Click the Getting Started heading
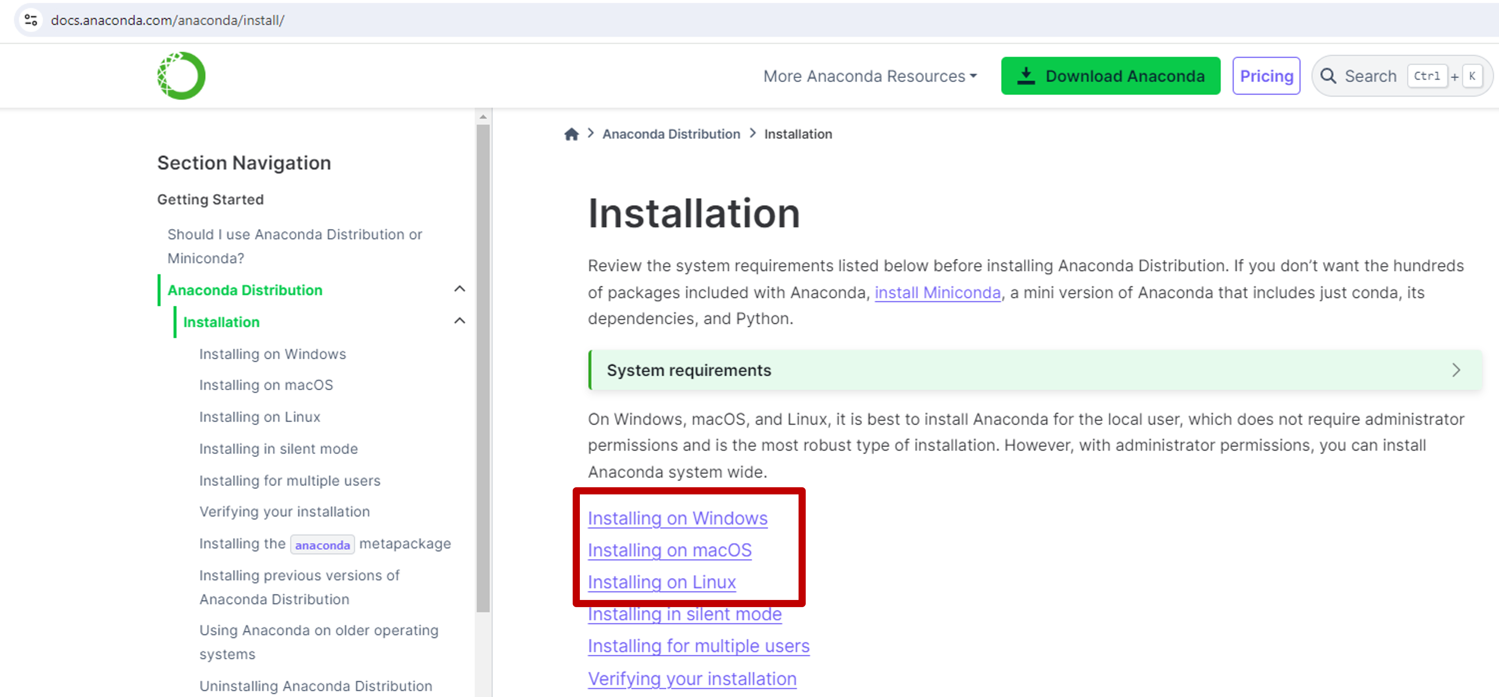Image resolution: width=1499 pixels, height=697 pixels. [x=210, y=200]
